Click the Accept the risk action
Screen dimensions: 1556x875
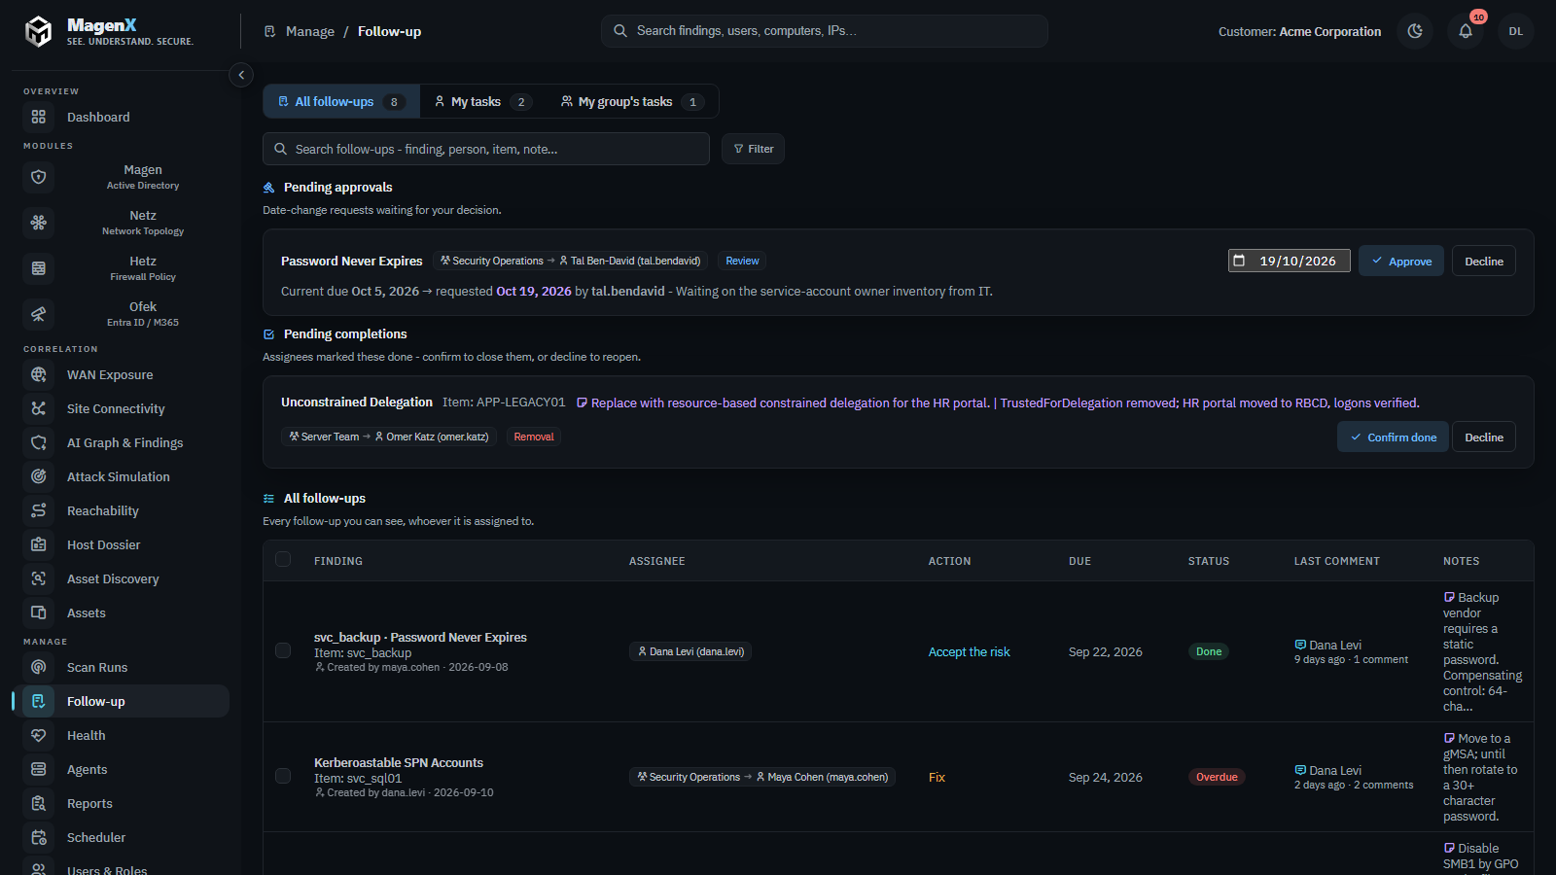[969, 651]
